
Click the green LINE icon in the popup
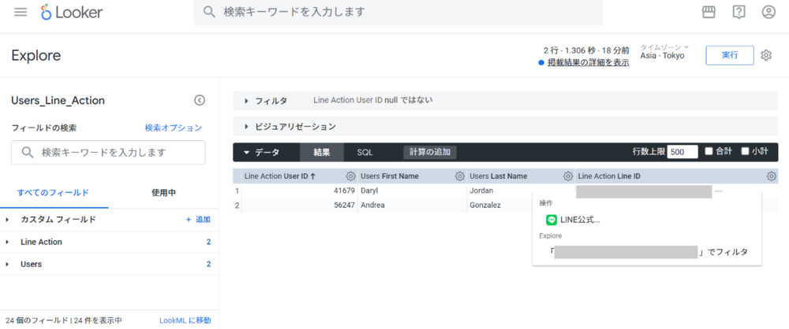[x=552, y=220]
